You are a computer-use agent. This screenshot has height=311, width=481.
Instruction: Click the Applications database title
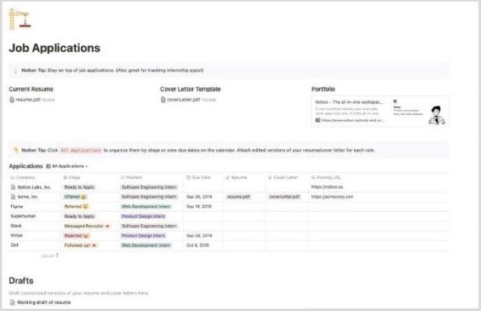[26, 167]
